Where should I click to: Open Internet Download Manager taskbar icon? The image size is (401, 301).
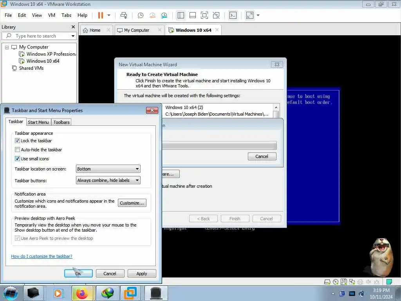click(x=107, y=293)
